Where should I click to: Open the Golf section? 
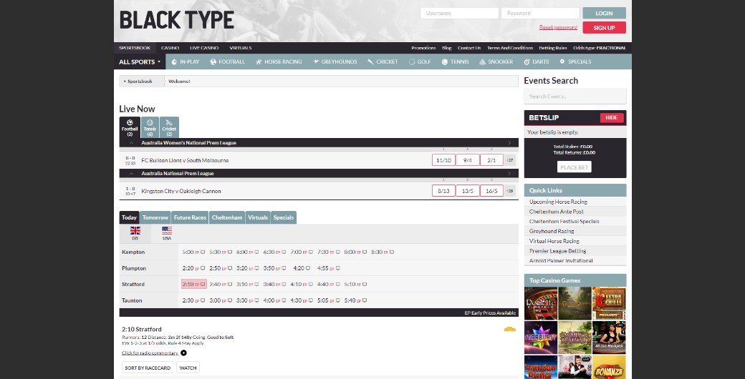pyautogui.click(x=420, y=61)
